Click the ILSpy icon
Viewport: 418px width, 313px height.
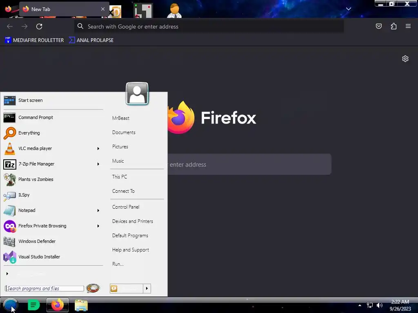coord(10,196)
